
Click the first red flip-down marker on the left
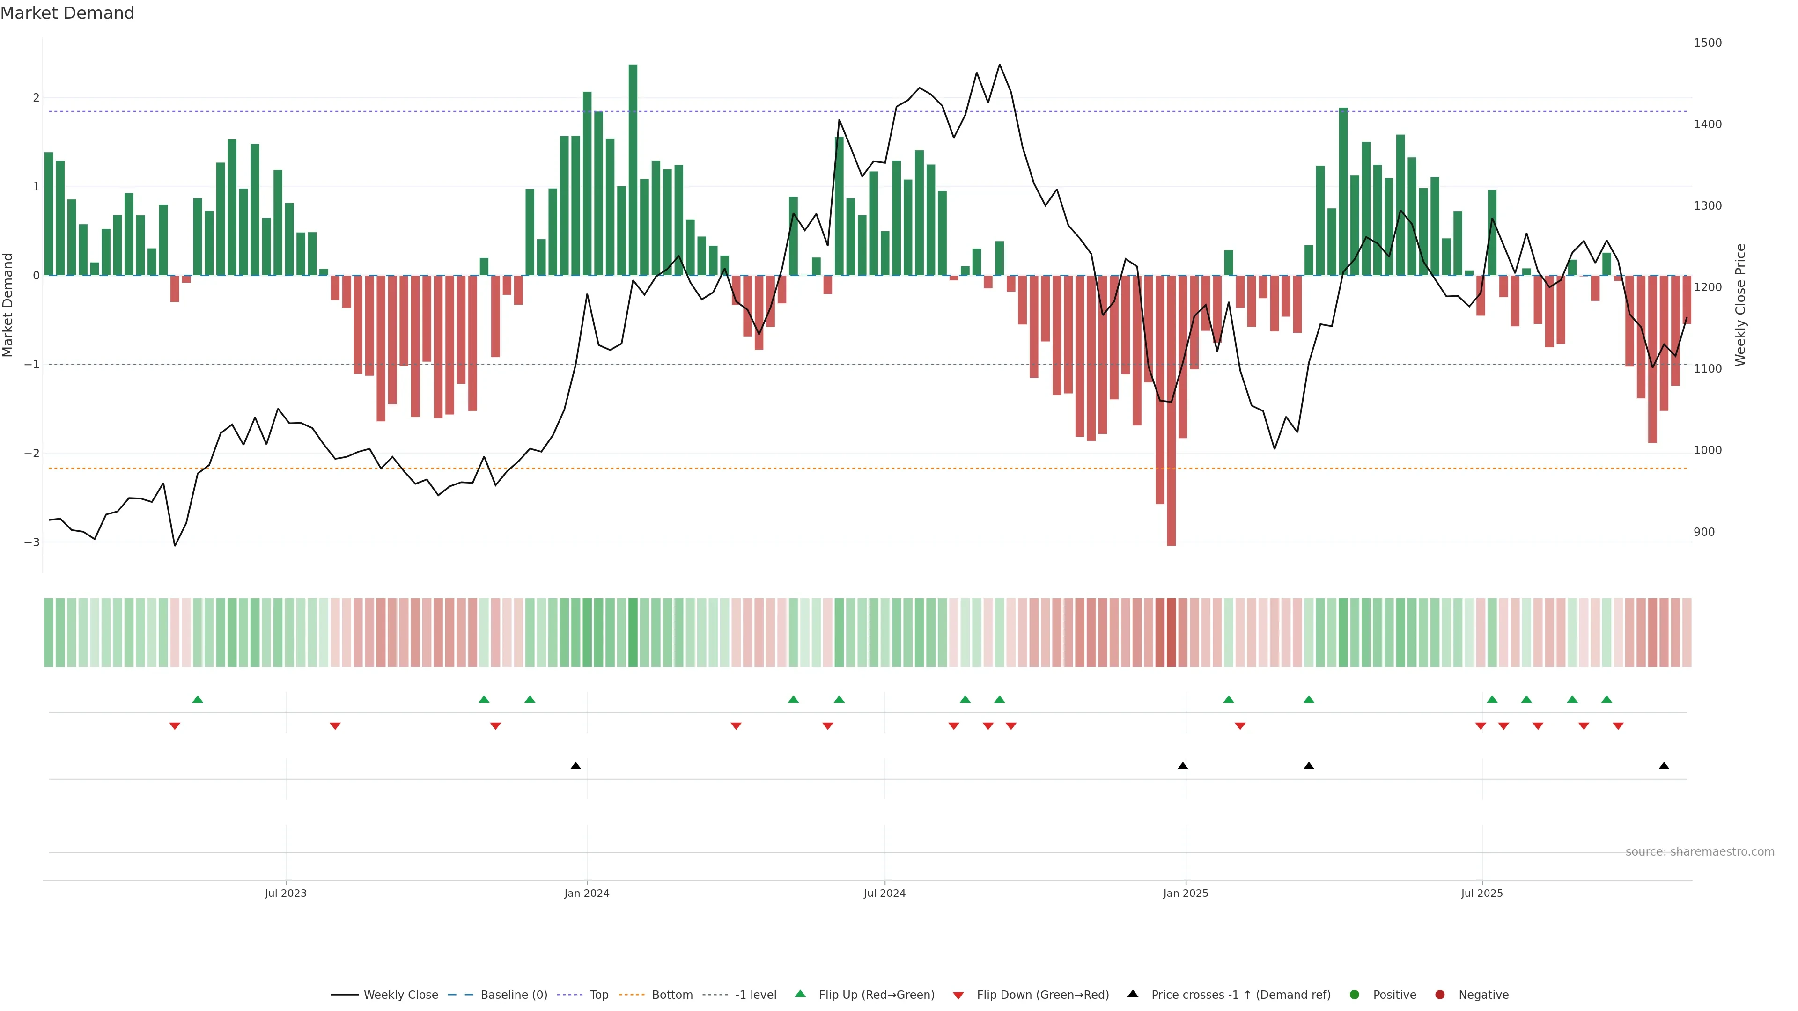[x=175, y=726]
